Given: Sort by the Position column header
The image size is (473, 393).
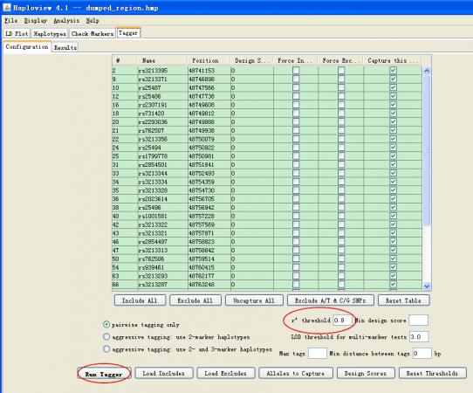Looking at the screenshot, I should point(209,60).
